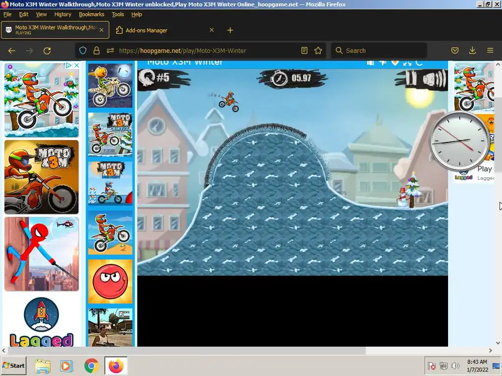Toggle reader view icon
502x376 pixels.
click(x=304, y=50)
